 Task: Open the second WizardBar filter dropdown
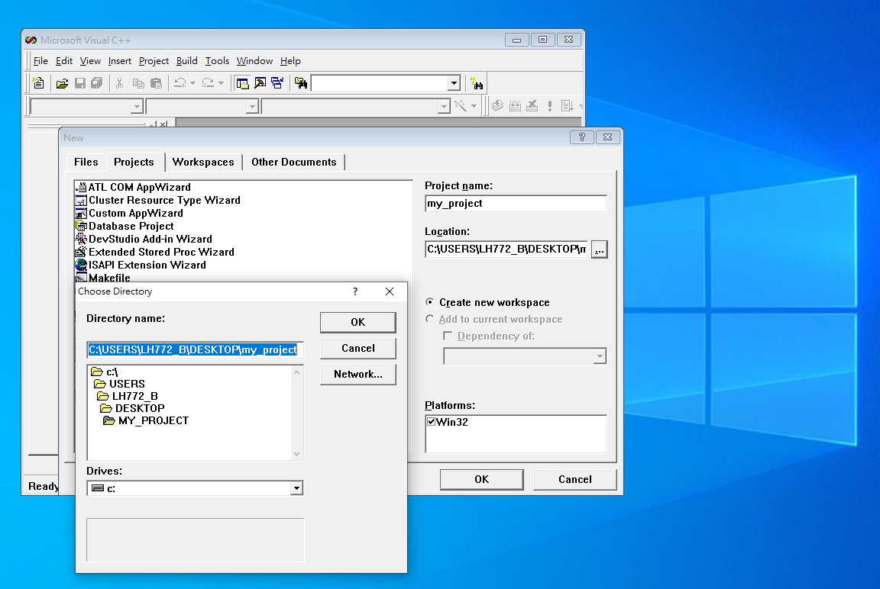click(252, 107)
